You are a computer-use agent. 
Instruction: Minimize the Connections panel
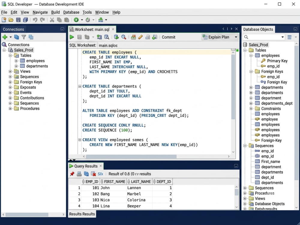point(62,29)
